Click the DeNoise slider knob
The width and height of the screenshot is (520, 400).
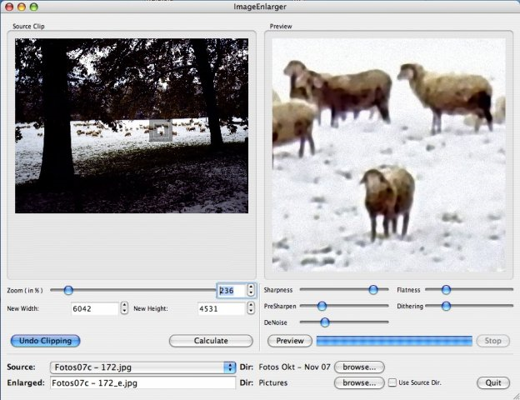pos(325,322)
